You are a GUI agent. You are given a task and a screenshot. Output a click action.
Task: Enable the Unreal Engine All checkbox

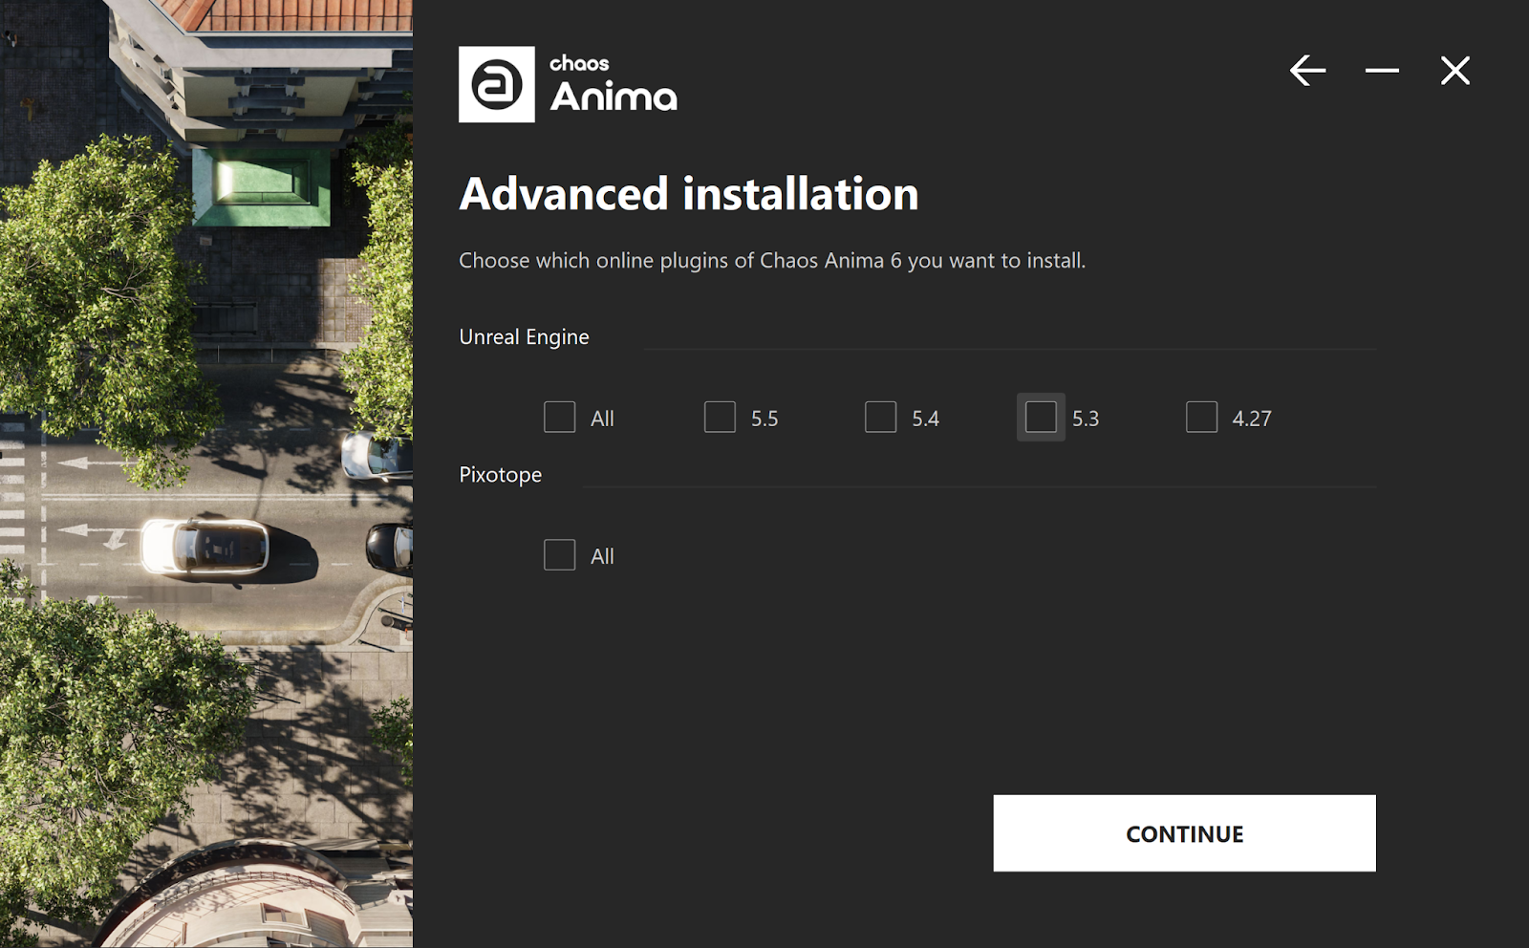click(560, 418)
